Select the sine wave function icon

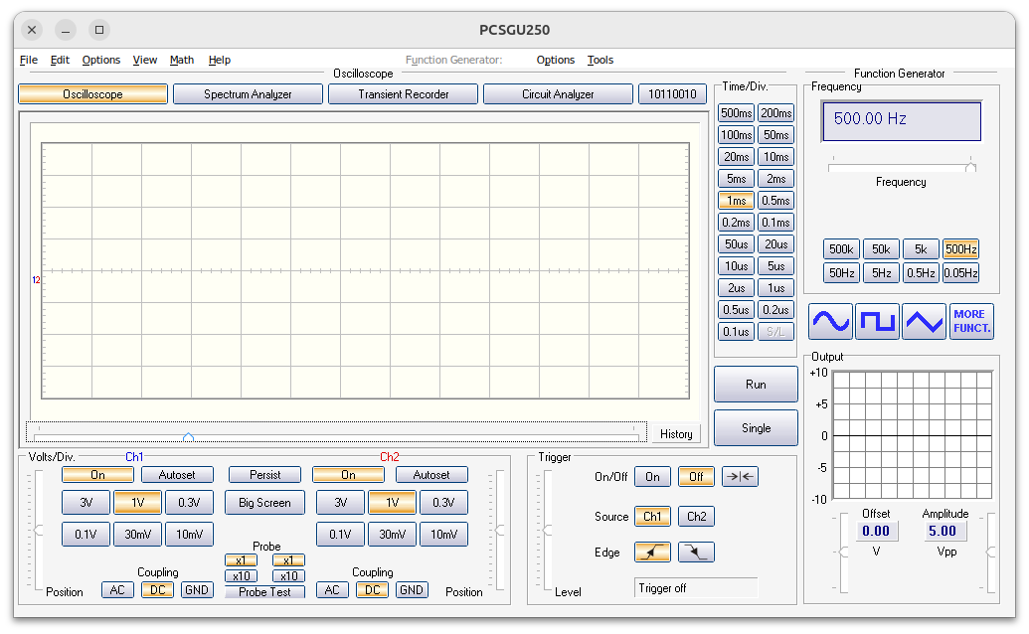tap(830, 321)
